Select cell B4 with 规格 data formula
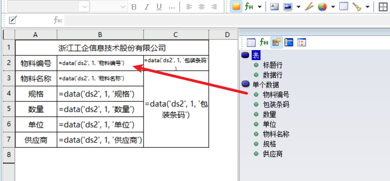The height and width of the screenshot is (181, 390). 100,94
